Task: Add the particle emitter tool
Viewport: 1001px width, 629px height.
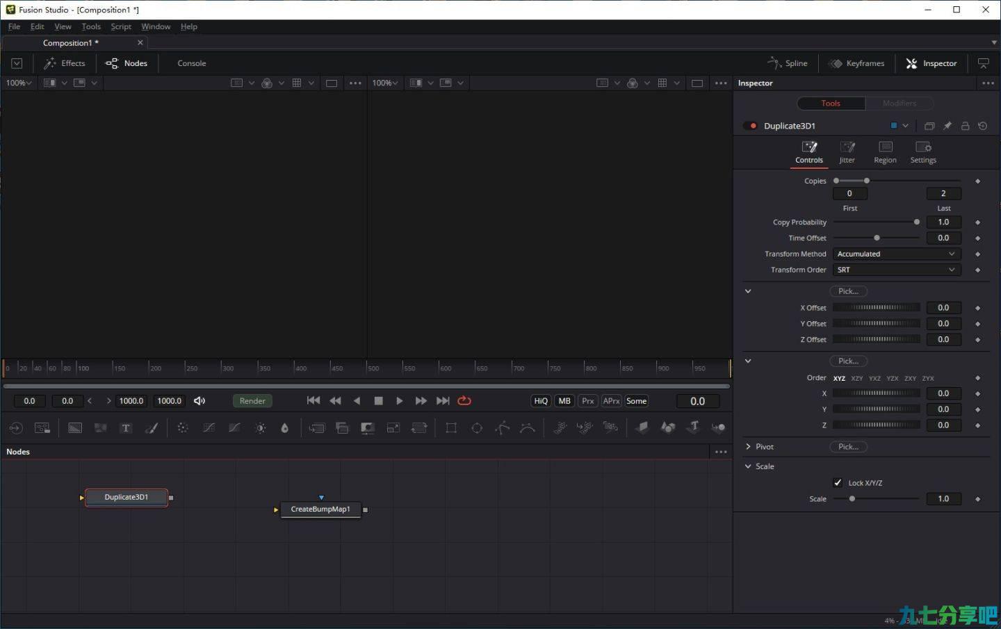Action: tap(560, 428)
